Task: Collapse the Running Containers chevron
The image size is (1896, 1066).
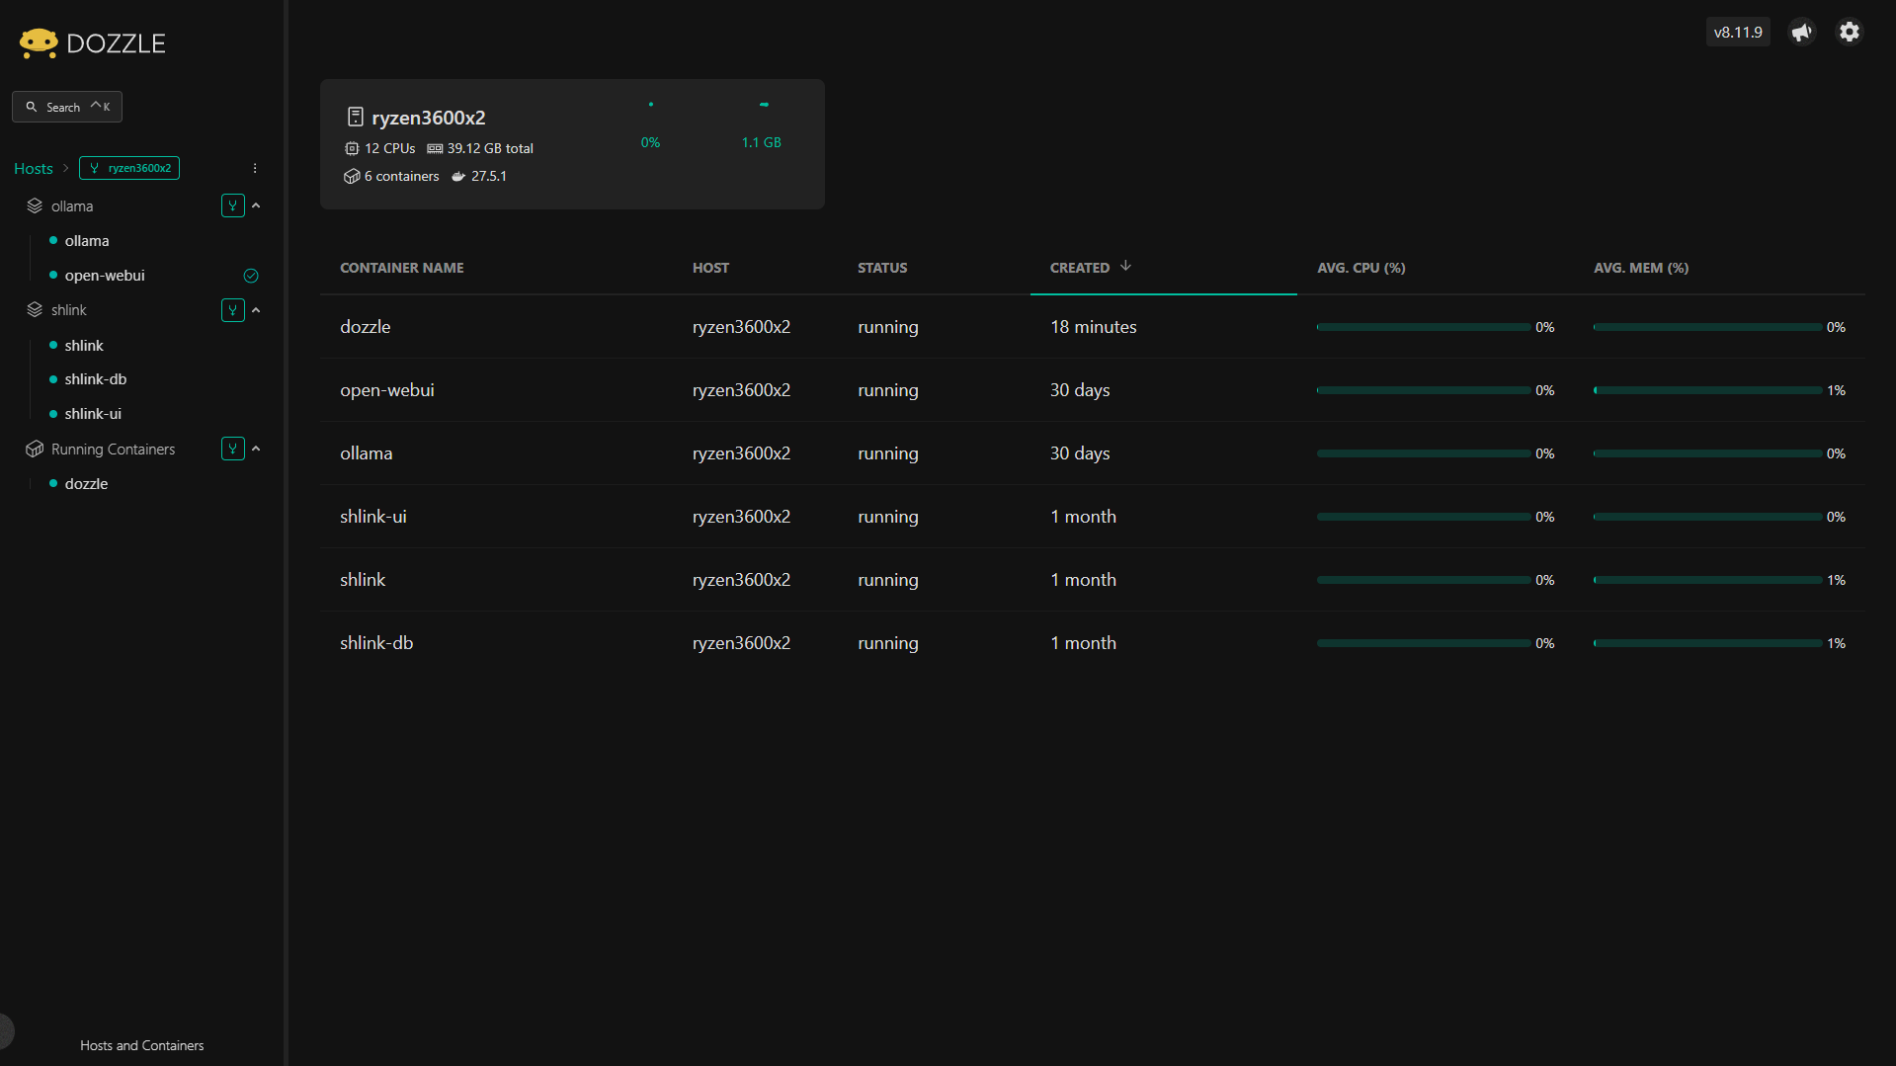Action: pyautogui.click(x=256, y=449)
